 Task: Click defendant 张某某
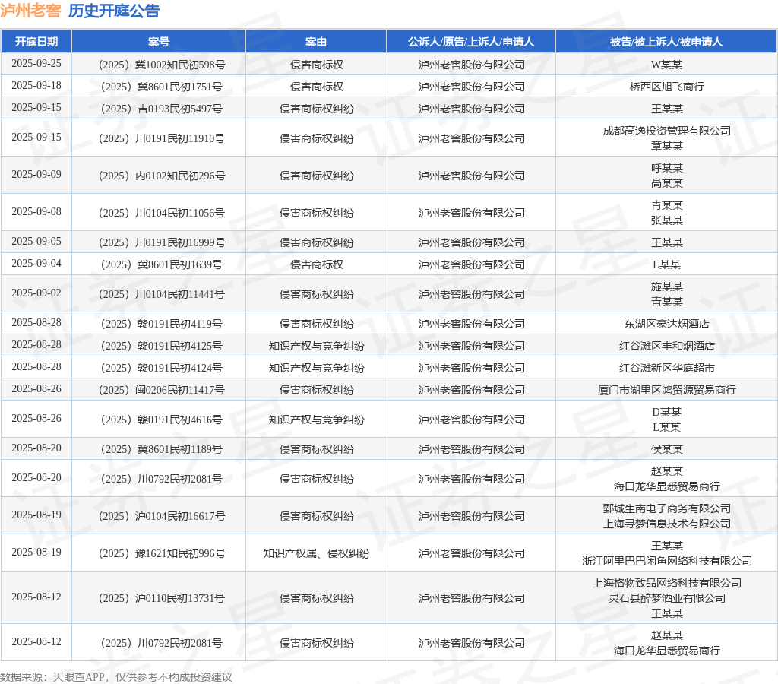tap(666, 220)
